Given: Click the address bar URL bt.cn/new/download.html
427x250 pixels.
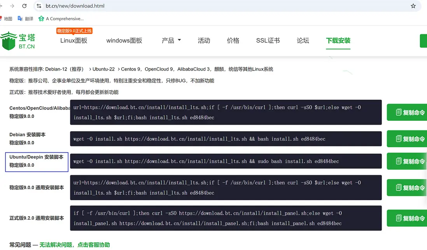Looking at the screenshot, I should [x=75, y=6].
